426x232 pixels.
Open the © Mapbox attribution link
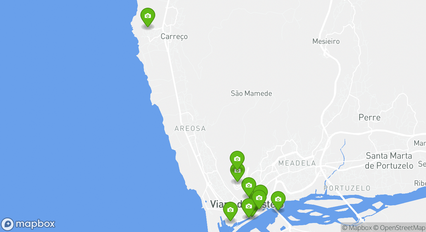pyautogui.click(x=357, y=227)
